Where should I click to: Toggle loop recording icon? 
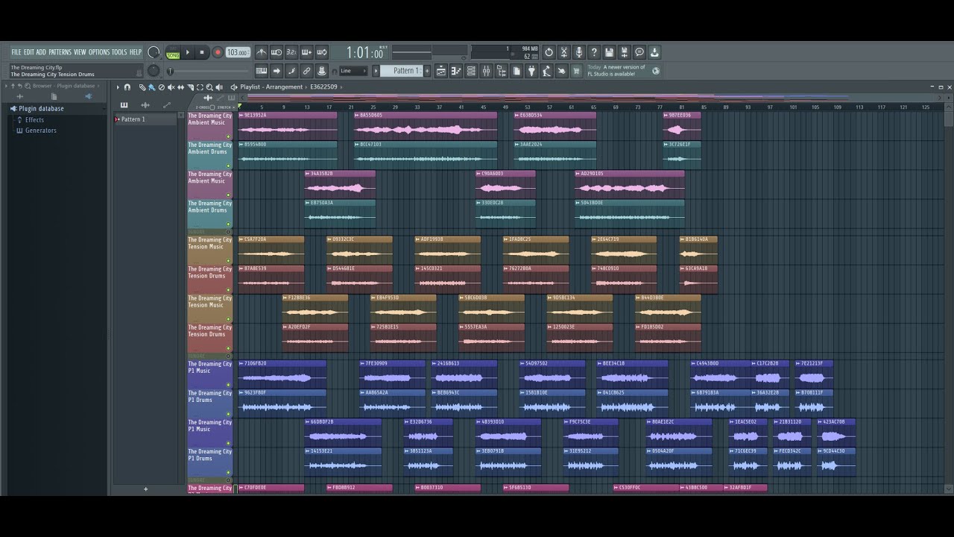pos(322,52)
